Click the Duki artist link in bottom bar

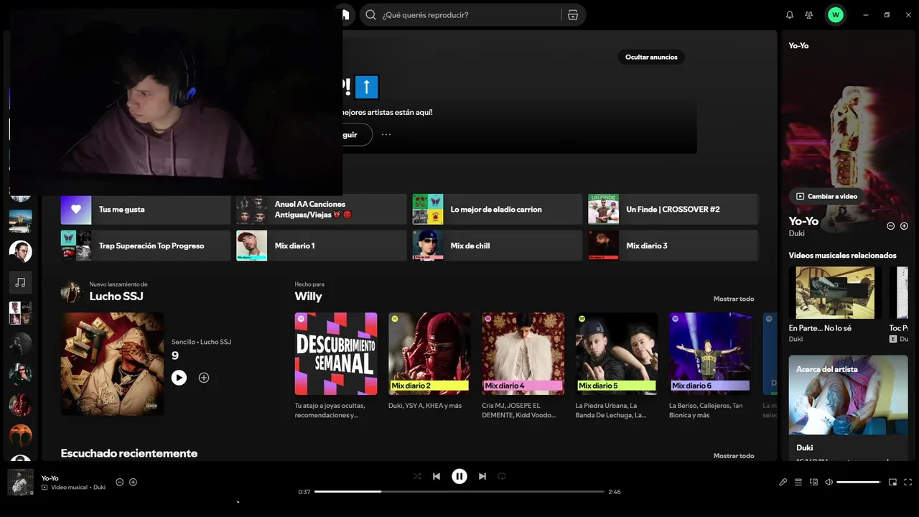tap(99, 488)
